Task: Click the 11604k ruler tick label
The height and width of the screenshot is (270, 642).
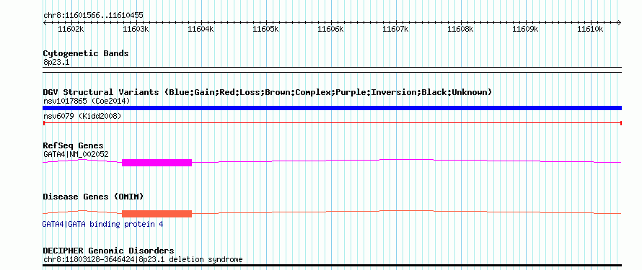Action: [x=201, y=29]
